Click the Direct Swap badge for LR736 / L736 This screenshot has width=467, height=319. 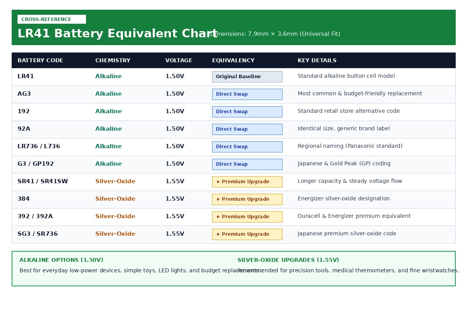[247, 147]
